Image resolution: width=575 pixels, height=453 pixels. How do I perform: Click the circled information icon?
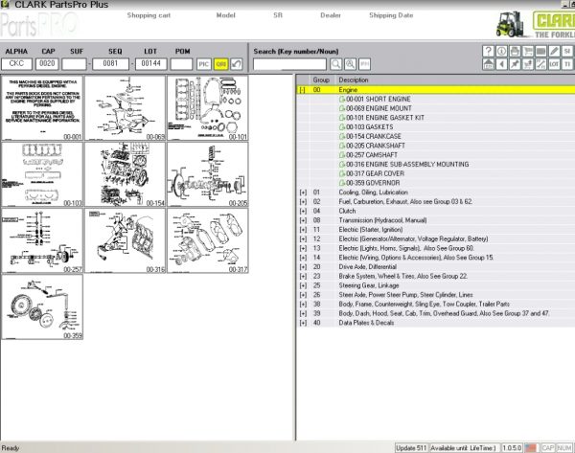[x=501, y=51]
